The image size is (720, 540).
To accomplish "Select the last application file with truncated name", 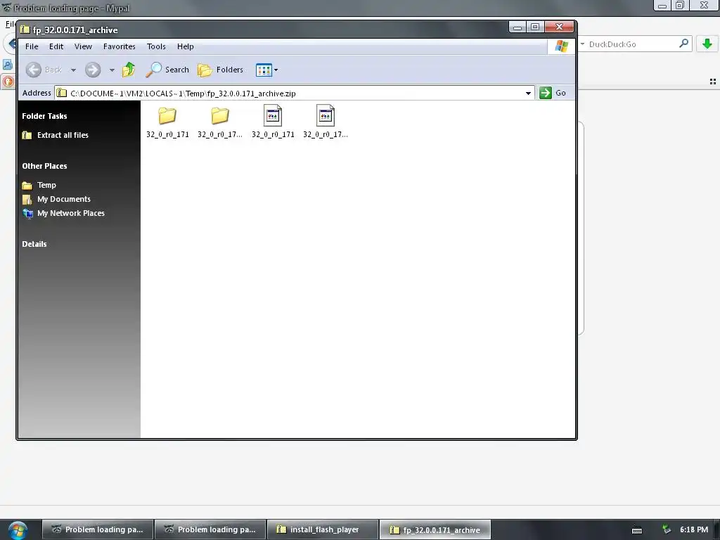I will point(325,122).
